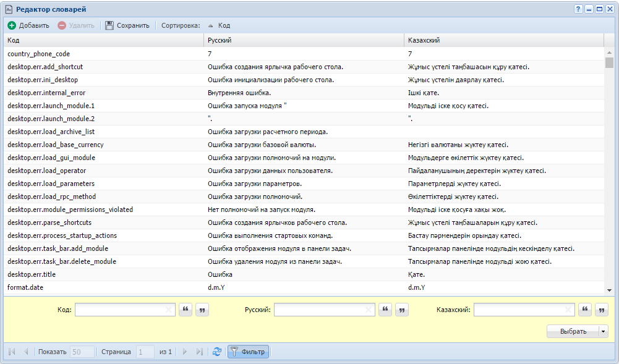619x364 pixels.
Task: Click the vertical scrollbar of the table
Action: coord(609,173)
